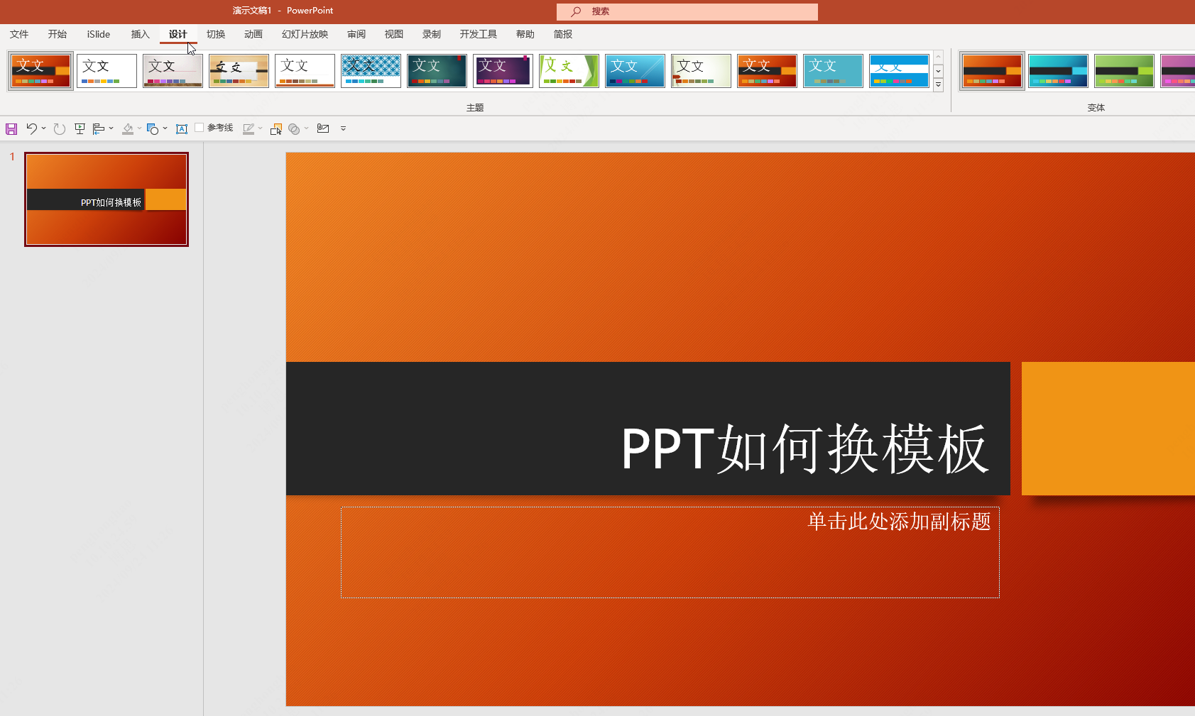The height and width of the screenshot is (716, 1195).
Task: Click the Merge Shapes icon
Action: tap(294, 128)
